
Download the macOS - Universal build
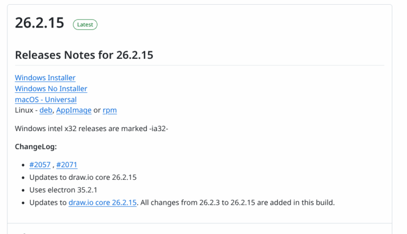46,99
